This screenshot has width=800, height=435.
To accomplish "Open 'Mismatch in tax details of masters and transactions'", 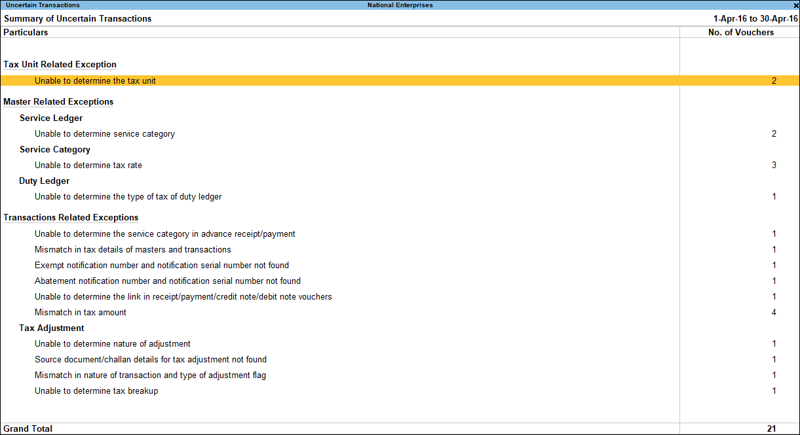I will (400, 250).
